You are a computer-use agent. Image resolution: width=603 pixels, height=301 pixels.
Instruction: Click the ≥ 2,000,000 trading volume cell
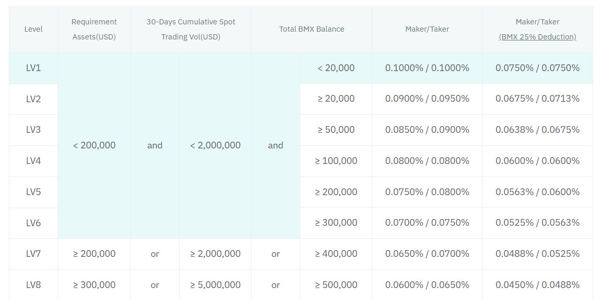[x=216, y=254]
